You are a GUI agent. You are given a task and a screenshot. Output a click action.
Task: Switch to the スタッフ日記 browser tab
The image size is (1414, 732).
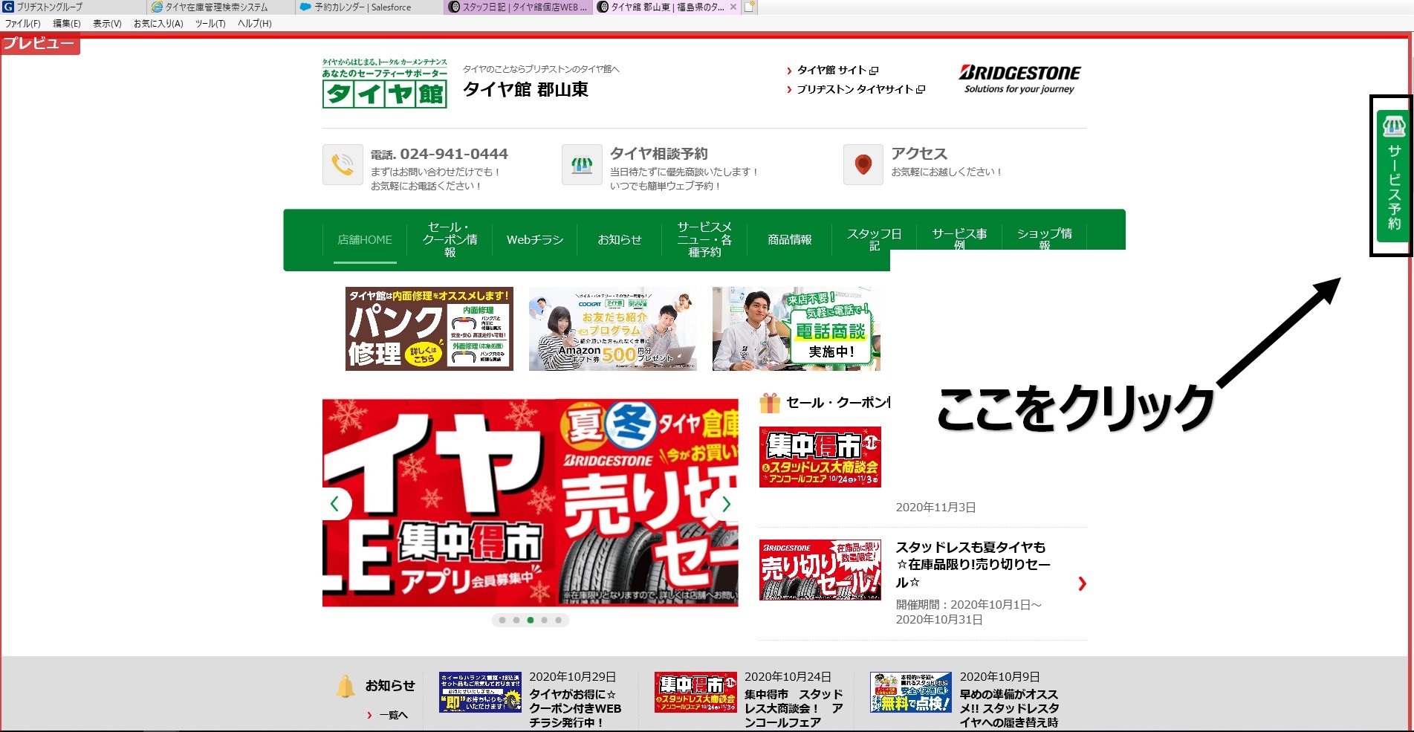click(x=519, y=7)
